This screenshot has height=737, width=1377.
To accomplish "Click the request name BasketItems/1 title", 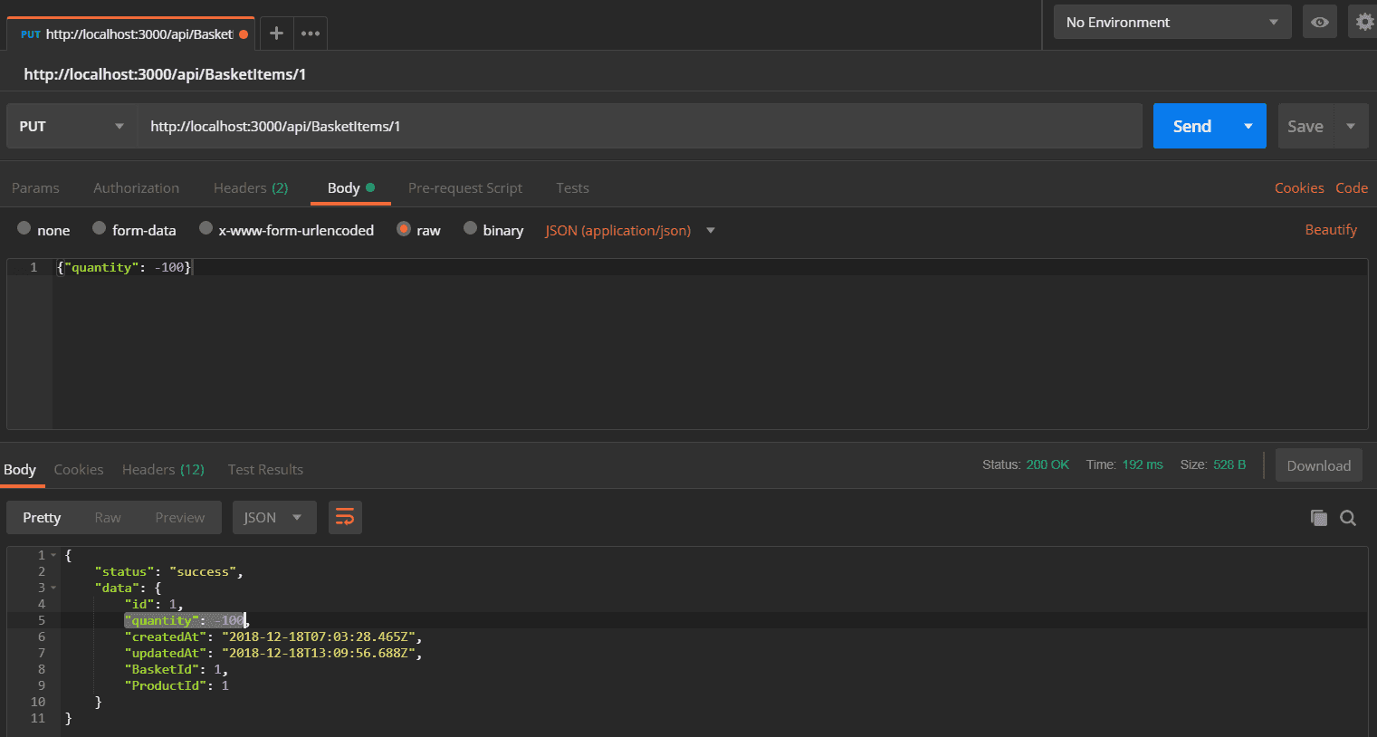I will tap(165, 74).
